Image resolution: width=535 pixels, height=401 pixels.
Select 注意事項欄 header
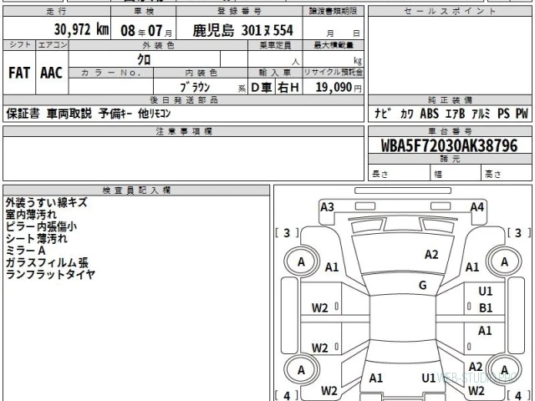pos(184,131)
